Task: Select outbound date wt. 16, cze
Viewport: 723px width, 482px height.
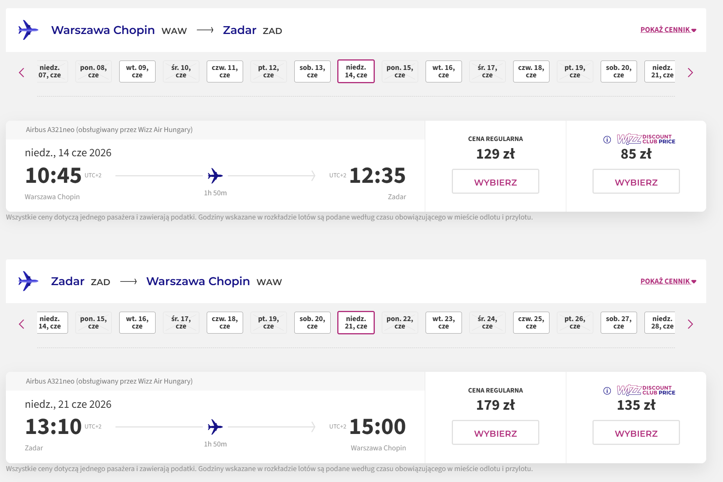Action: click(x=444, y=71)
